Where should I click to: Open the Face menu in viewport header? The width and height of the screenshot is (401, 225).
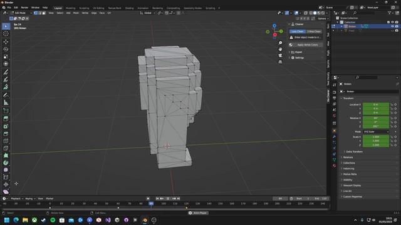pyautogui.click(x=102, y=12)
